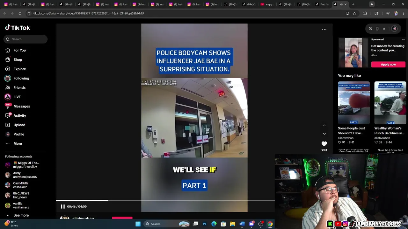
Task: Like the video with the heart icon
Action: click(x=324, y=144)
